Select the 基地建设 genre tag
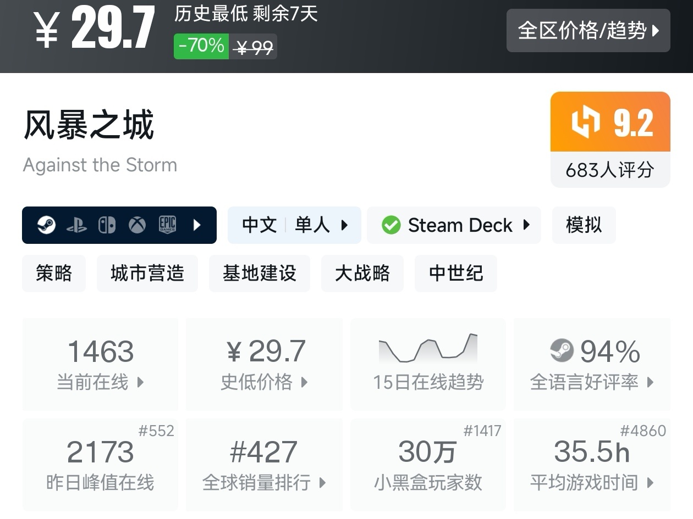The width and height of the screenshot is (693, 519). (259, 273)
